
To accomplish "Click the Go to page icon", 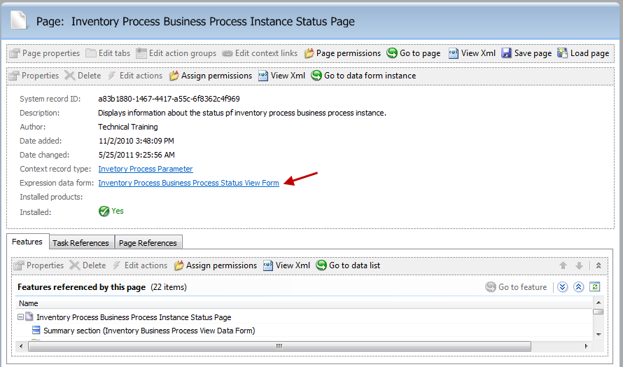I will pos(392,53).
